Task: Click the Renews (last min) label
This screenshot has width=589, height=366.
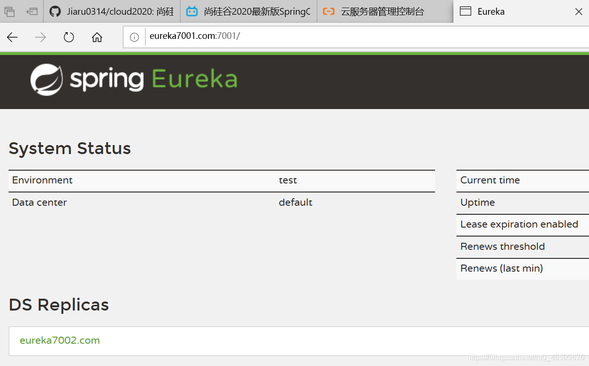Action: tap(501, 268)
